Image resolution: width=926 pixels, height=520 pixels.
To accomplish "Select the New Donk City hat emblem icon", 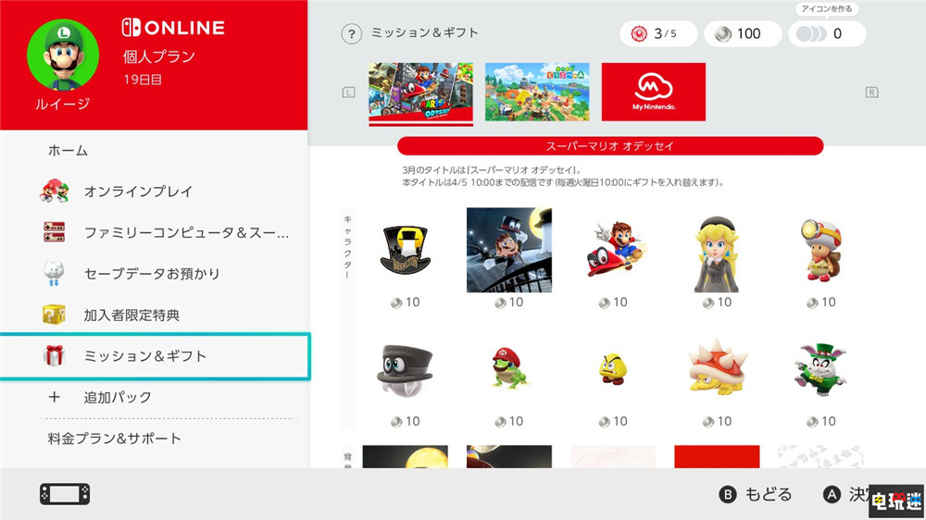I will [x=406, y=250].
